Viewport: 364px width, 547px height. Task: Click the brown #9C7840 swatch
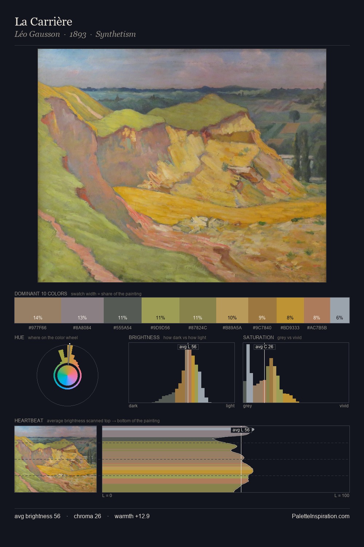[262, 310]
